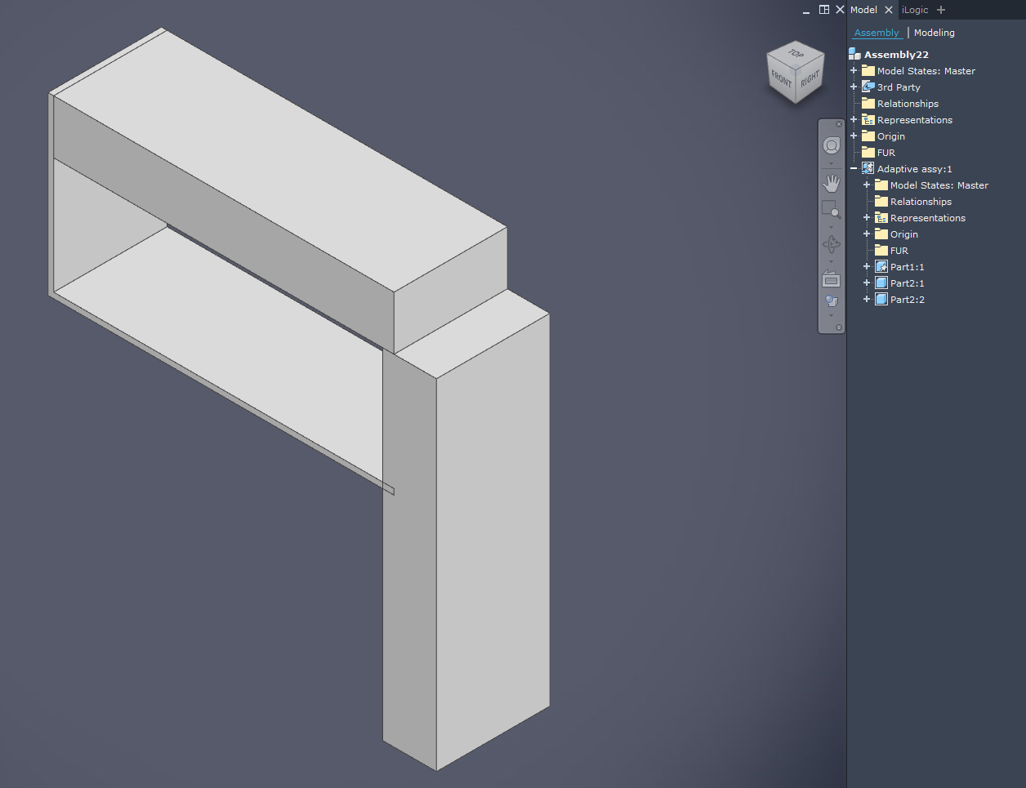Collapse the Adaptive assy:1 node
Viewport: 1026px width, 788px height.
tap(854, 168)
